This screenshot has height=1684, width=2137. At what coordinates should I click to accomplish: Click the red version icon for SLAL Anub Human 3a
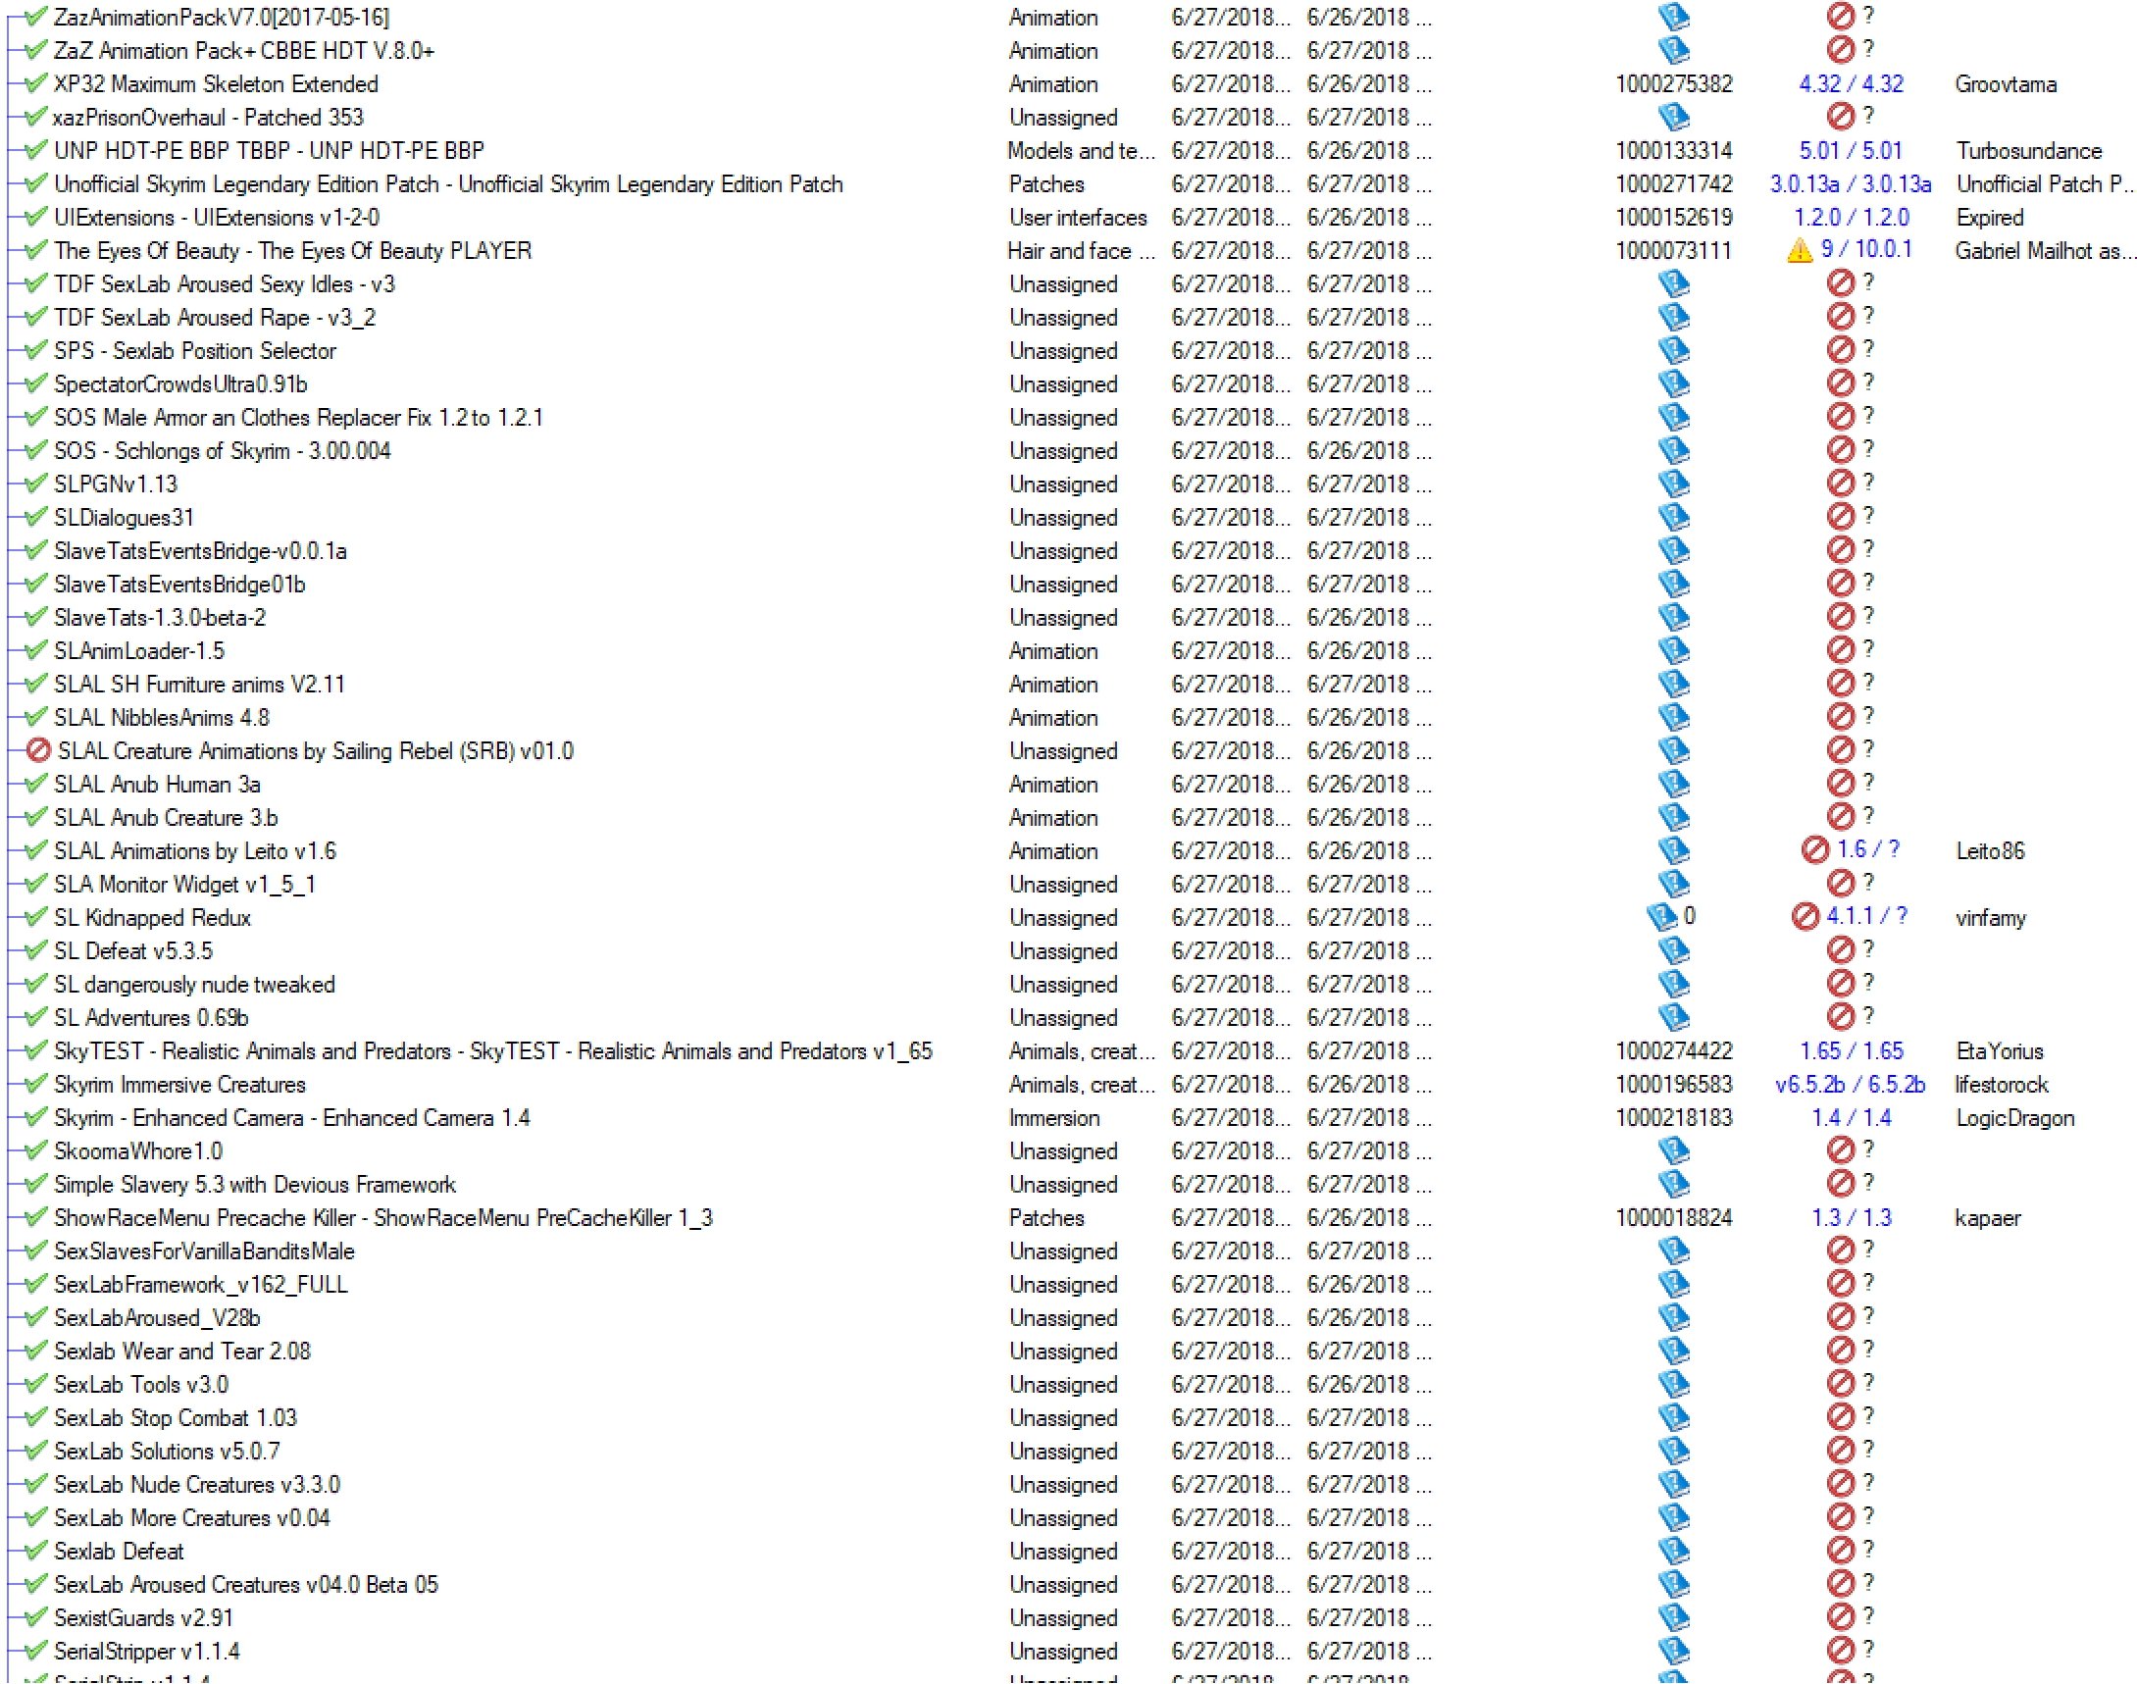coord(1839,784)
